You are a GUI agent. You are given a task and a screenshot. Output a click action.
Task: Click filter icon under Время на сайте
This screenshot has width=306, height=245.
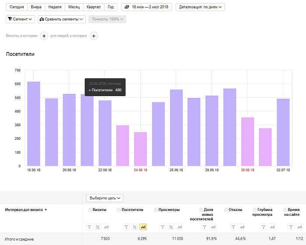point(291,227)
